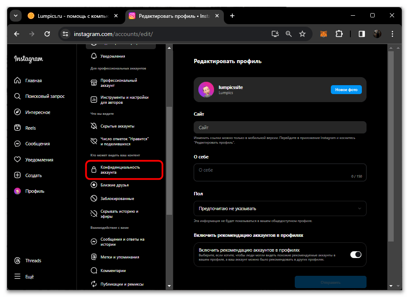Click the page vertical scrollbar thumb
The height and width of the screenshot is (297, 409).
click(390, 147)
